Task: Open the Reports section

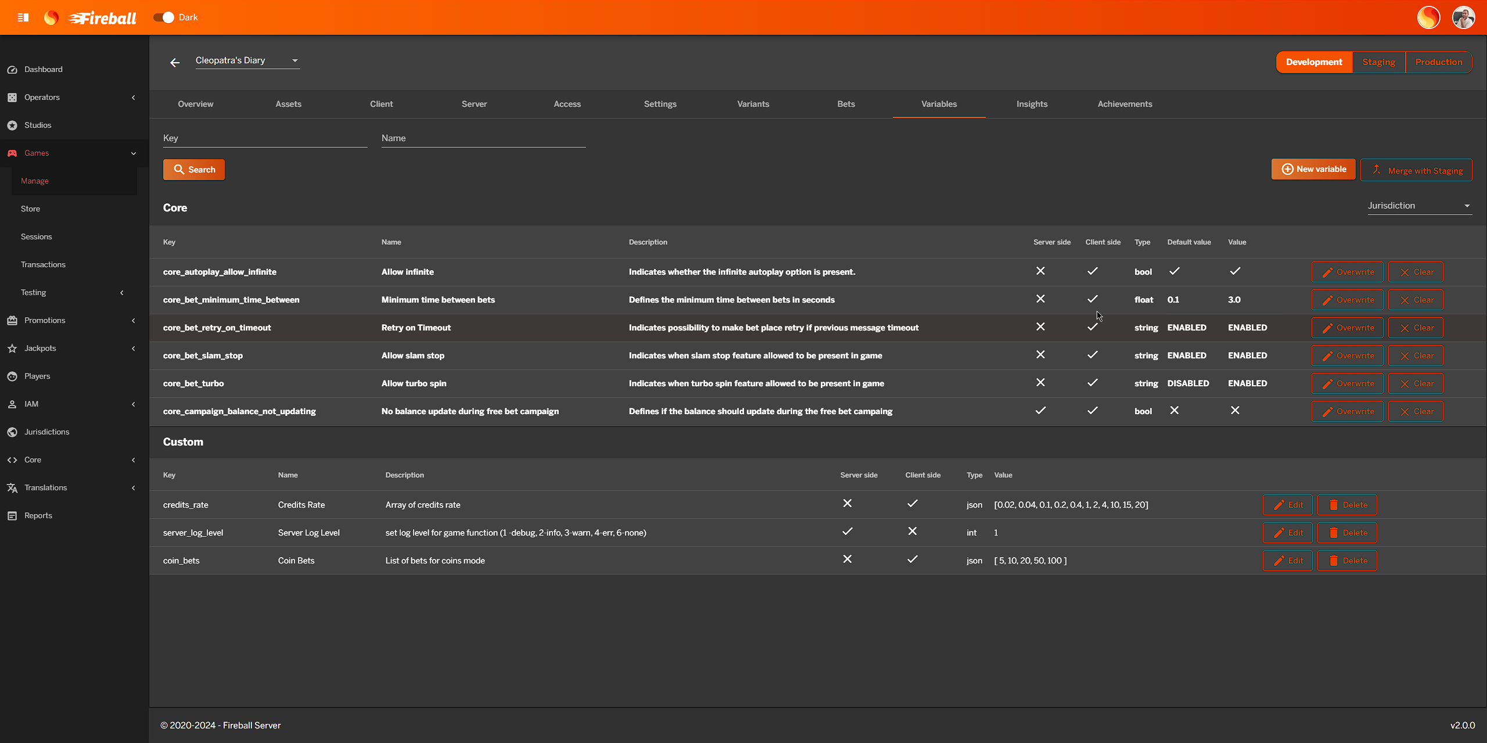Action: click(x=37, y=515)
